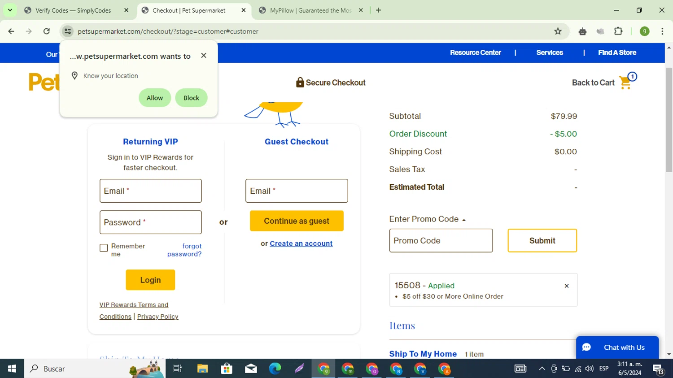Click the address bar URL
Viewport: 673px width, 378px height.
168,31
